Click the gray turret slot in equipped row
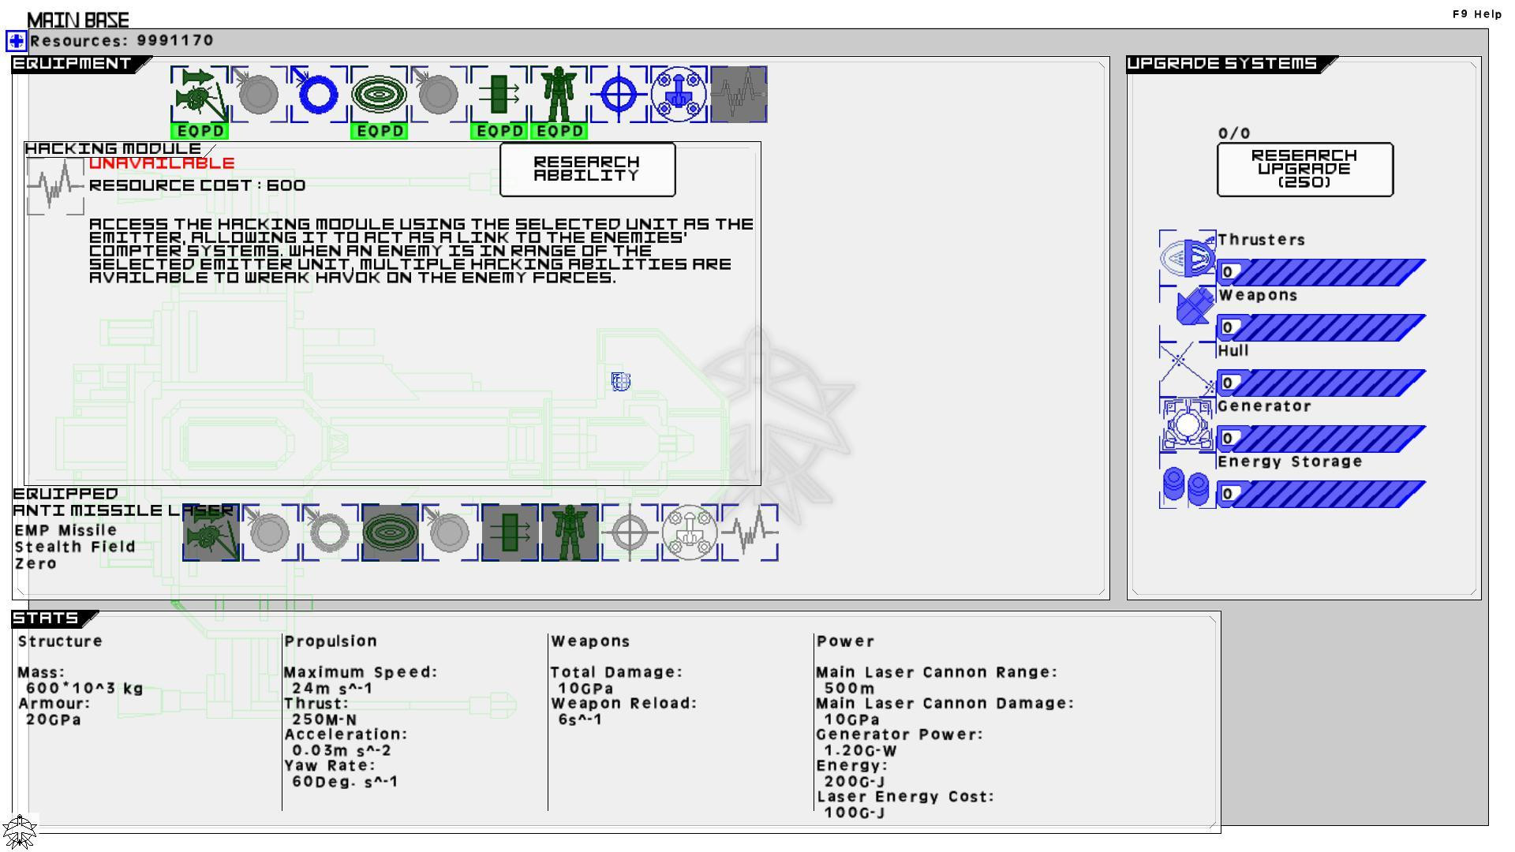Image resolution: width=1515 pixels, height=852 pixels. tap(690, 532)
